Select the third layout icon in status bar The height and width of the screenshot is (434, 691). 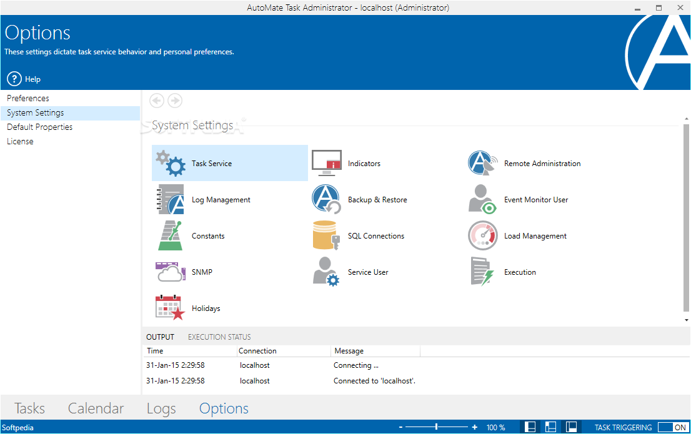click(x=571, y=427)
